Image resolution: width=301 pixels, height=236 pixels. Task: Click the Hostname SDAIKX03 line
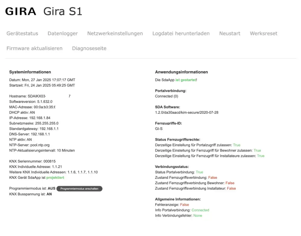click(40, 96)
